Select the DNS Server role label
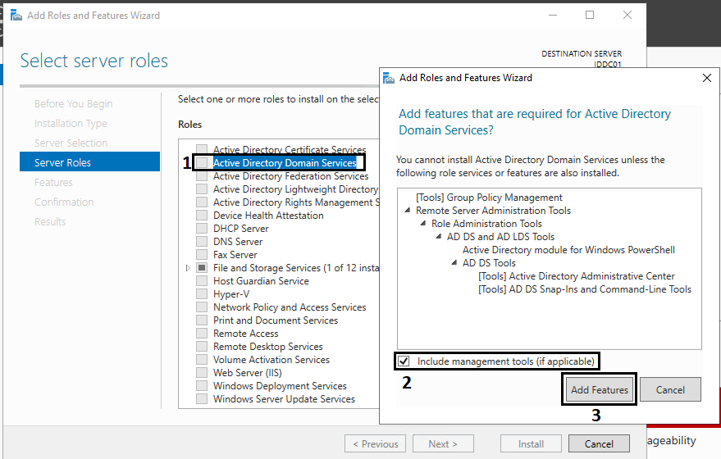721x459 pixels. click(x=238, y=242)
